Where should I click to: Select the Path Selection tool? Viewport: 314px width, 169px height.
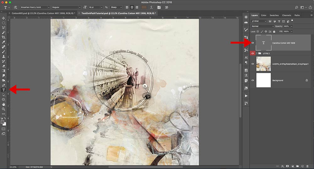click(3, 95)
